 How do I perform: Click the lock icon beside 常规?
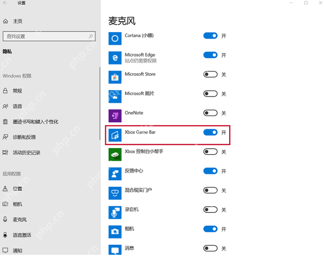(x=5, y=91)
